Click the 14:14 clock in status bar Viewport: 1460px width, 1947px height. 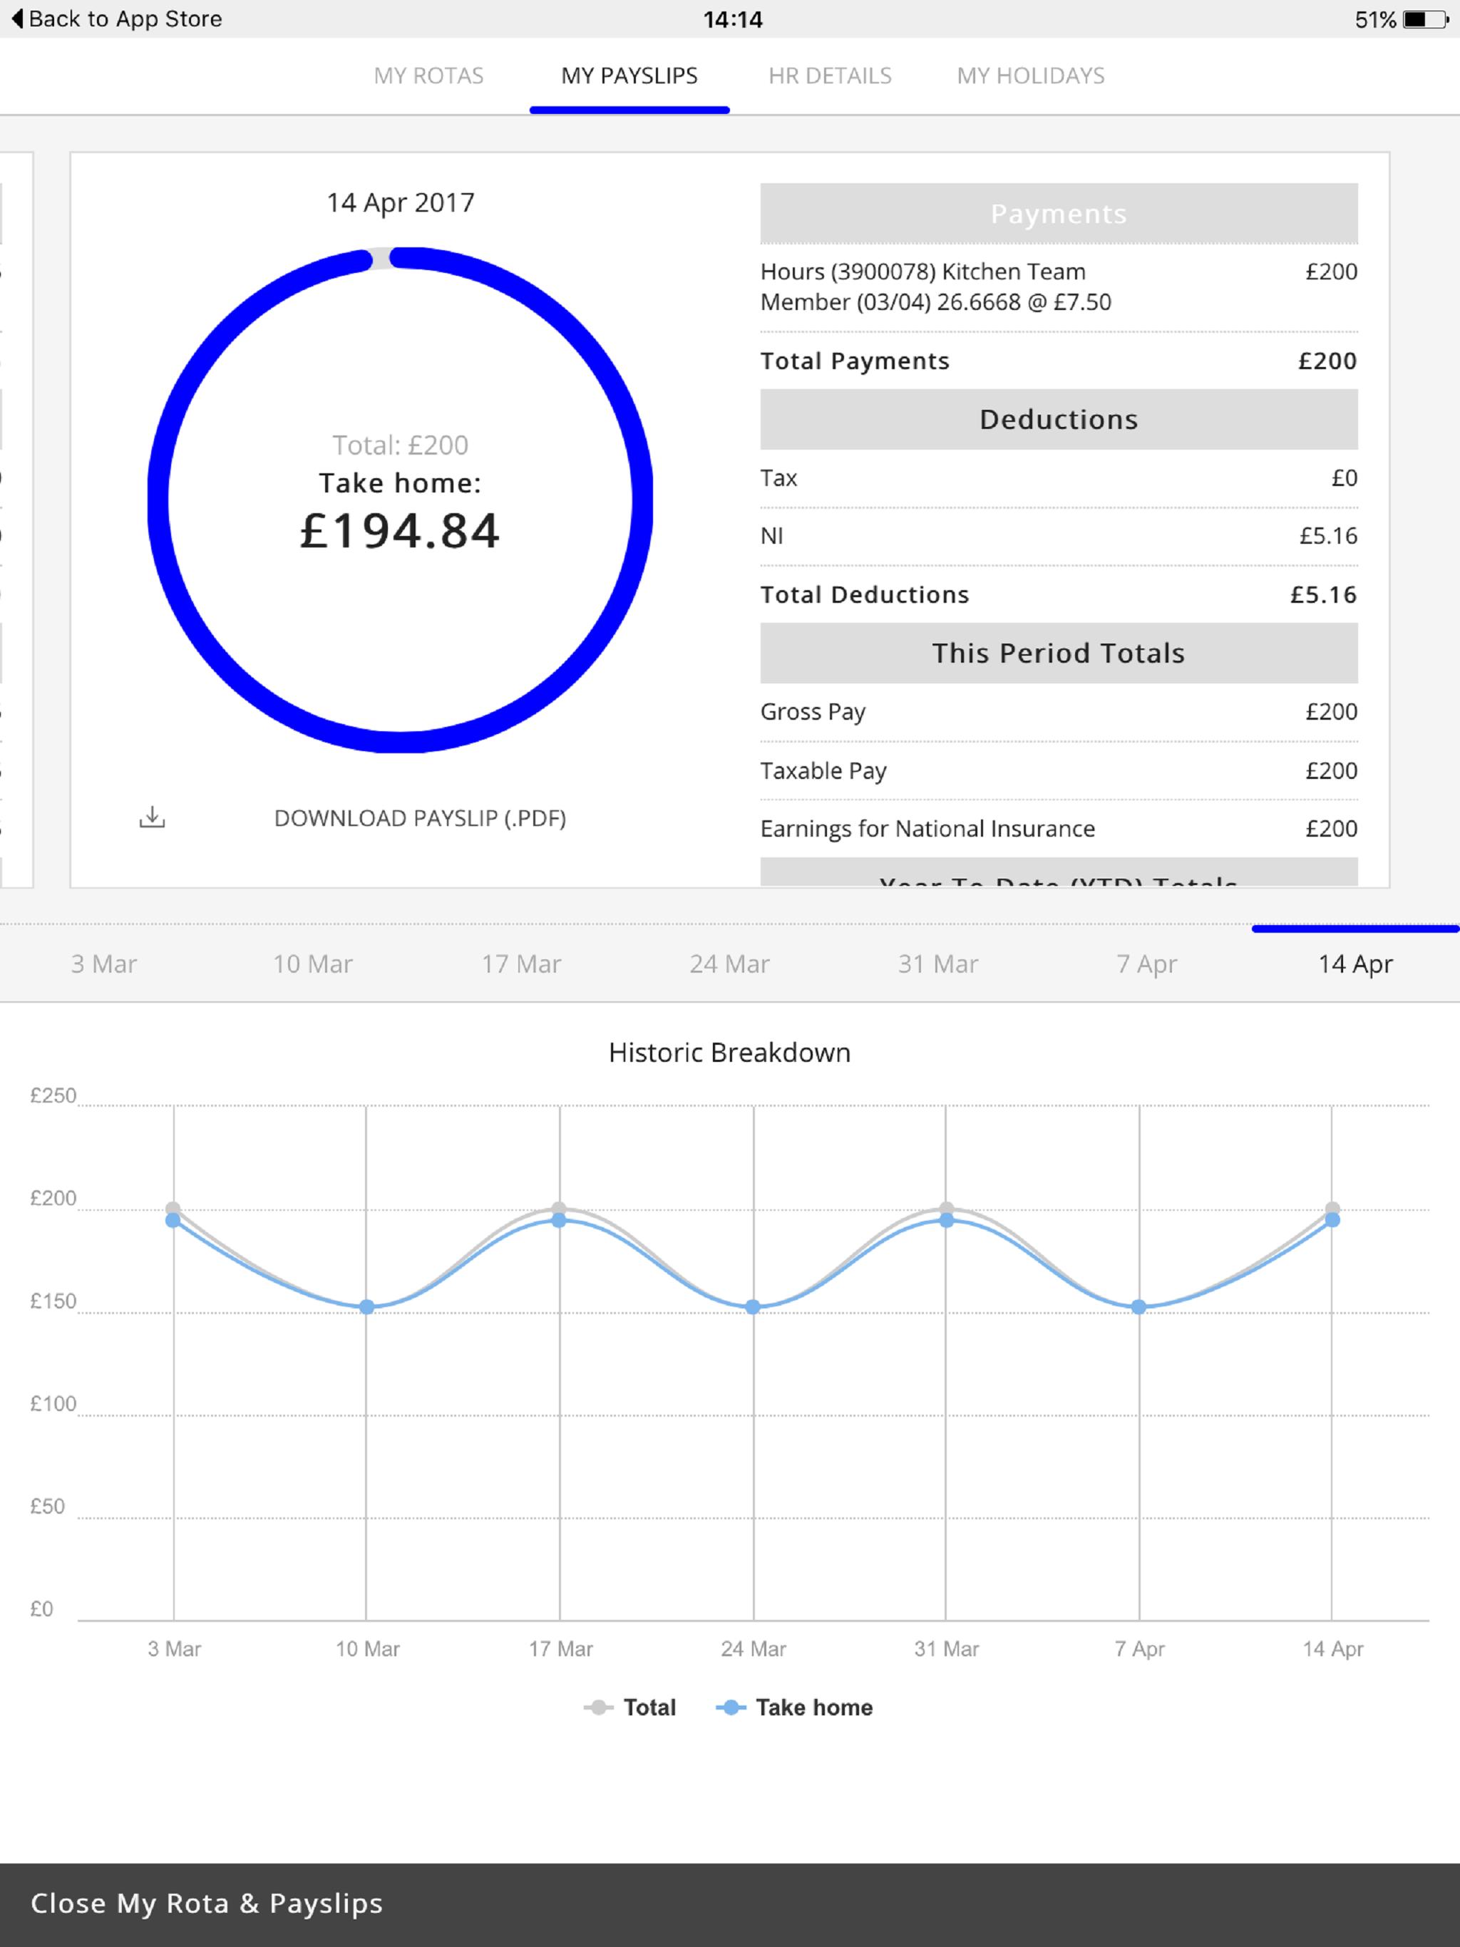(733, 19)
